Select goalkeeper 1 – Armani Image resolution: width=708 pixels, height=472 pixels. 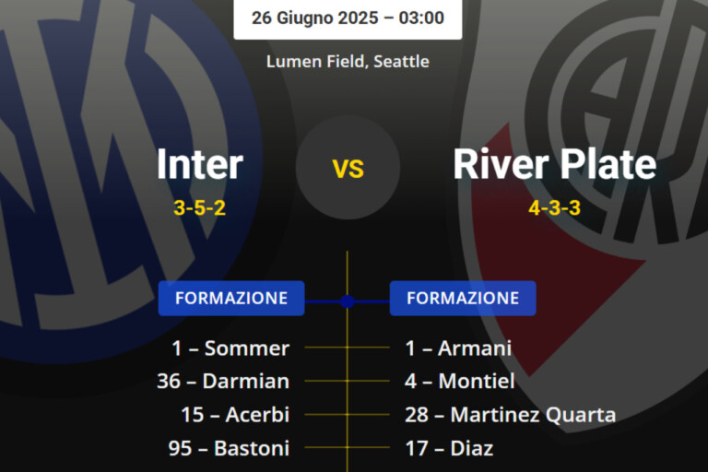458,348
